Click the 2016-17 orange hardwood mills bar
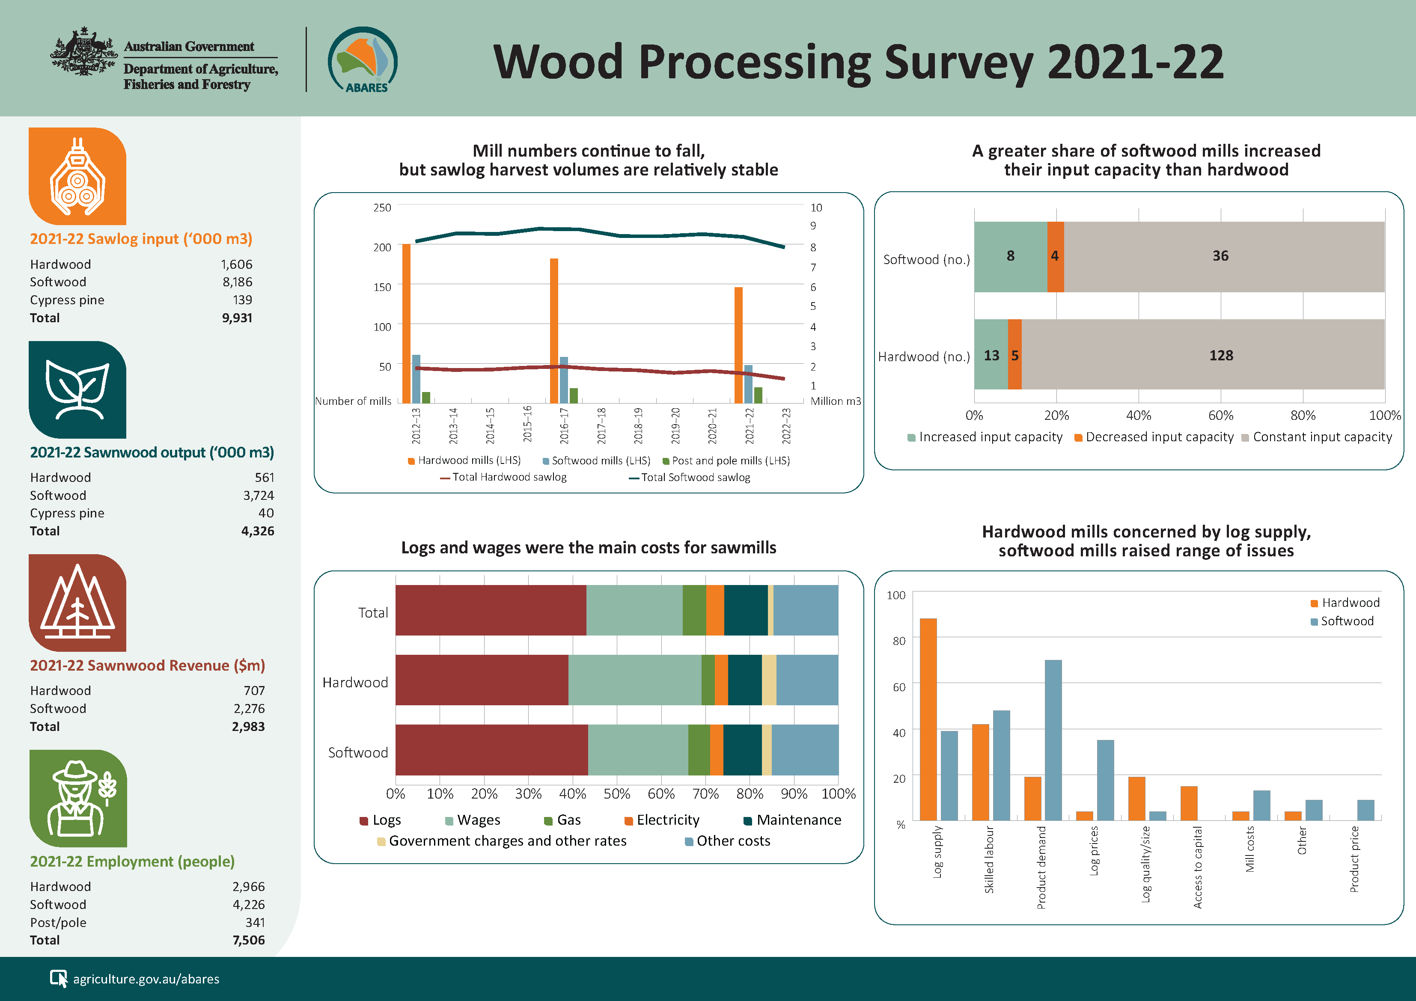The image size is (1416, 1001). [554, 331]
